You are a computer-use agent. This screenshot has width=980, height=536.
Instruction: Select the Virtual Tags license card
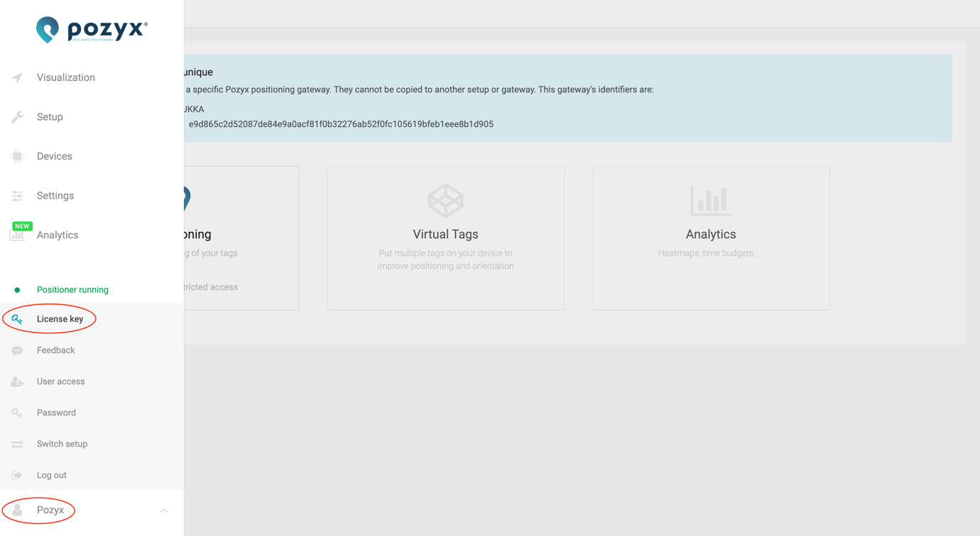click(445, 238)
